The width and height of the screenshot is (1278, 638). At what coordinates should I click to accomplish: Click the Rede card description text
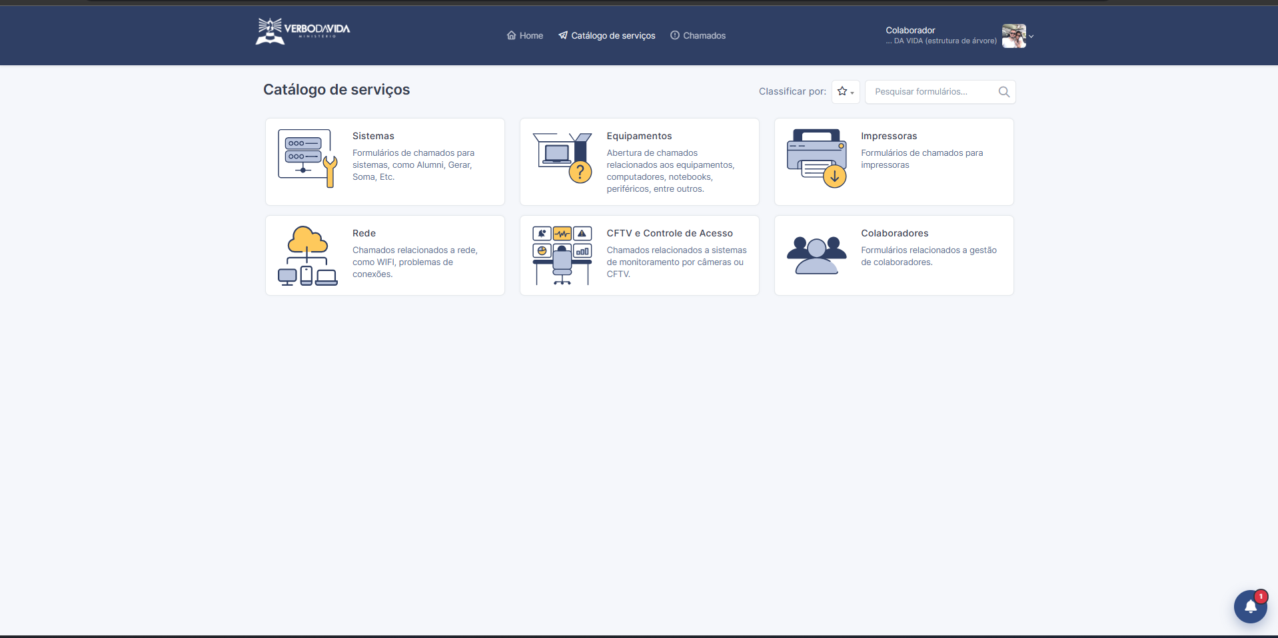(x=415, y=262)
